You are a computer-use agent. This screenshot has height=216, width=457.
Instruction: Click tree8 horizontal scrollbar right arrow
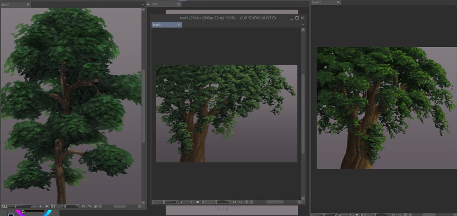point(139,206)
